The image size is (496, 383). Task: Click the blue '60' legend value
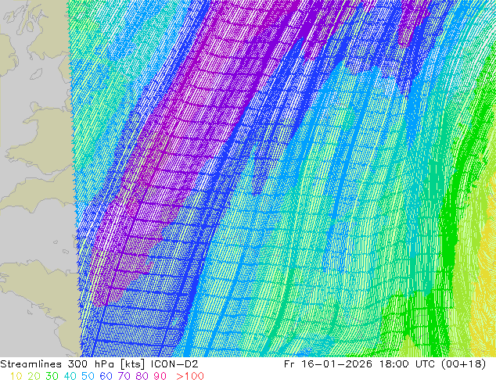click(x=106, y=376)
